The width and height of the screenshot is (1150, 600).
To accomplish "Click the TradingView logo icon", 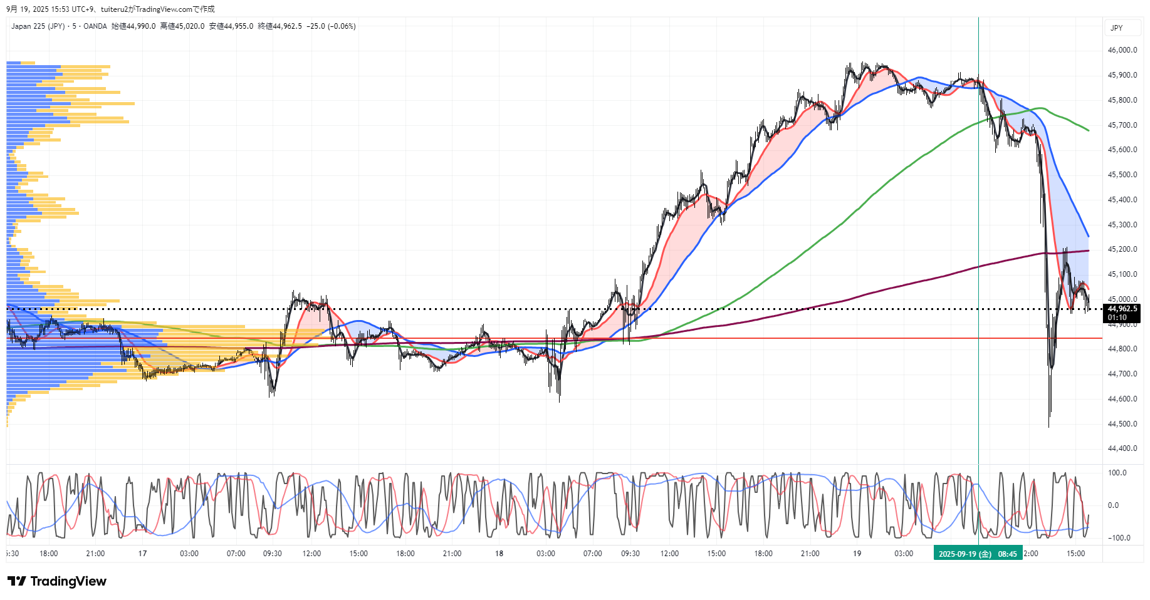I will click(x=17, y=581).
